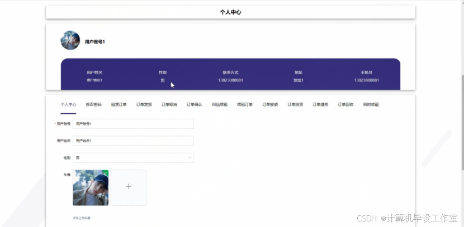Image resolution: width=464 pixels, height=227 pixels.
Task: Click the 男 value in purple banner
Action: pos(163,80)
